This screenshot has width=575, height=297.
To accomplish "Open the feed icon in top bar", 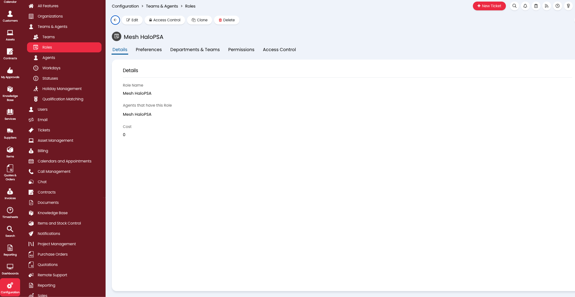I will click(x=547, y=6).
